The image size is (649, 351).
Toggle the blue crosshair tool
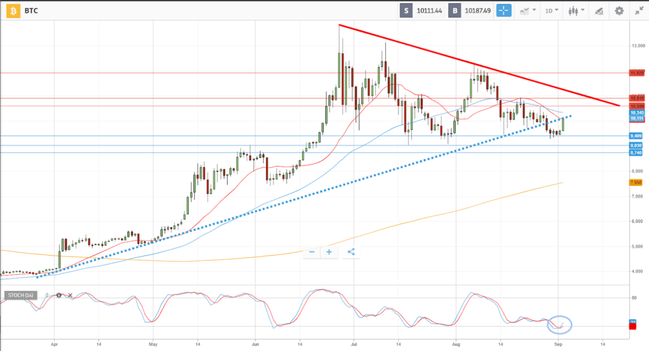pyautogui.click(x=504, y=11)
